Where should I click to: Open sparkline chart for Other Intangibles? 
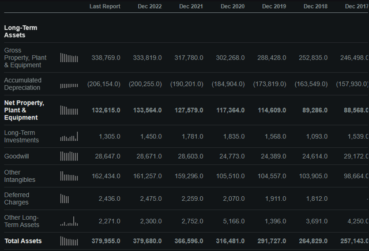(x=69, y=176)
